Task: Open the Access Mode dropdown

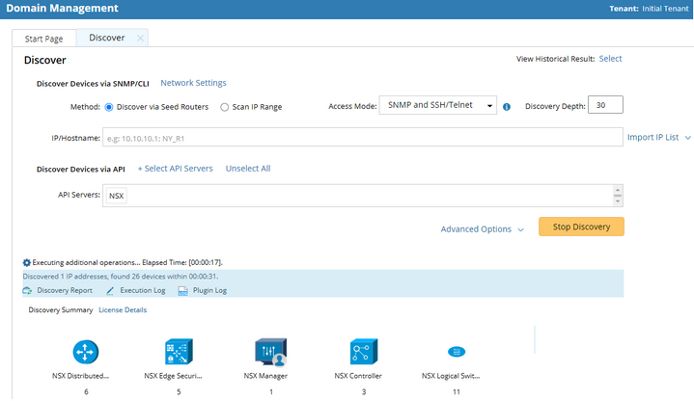Action: [438, 105]
